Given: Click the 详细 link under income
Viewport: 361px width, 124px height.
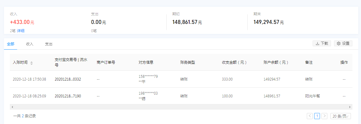Looking at the screenshot, I should pos(21,31).
